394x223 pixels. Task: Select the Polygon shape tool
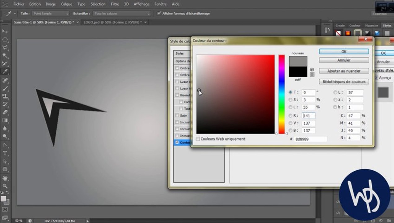(5, 169)
